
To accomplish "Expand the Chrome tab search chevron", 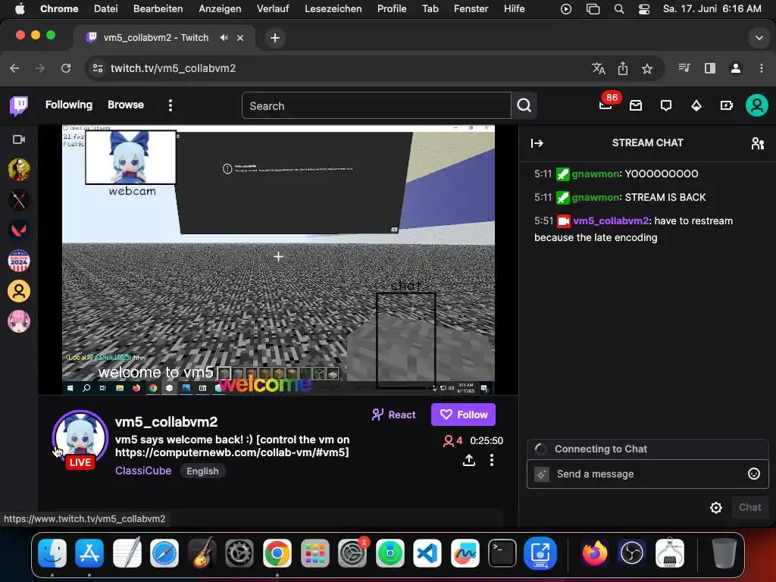I will point(759,38).
